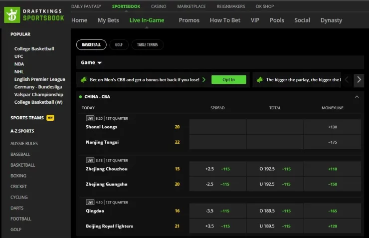
Task: Select Zhejiang Chouzhou spread +2.5
Action: pos(218,169)
